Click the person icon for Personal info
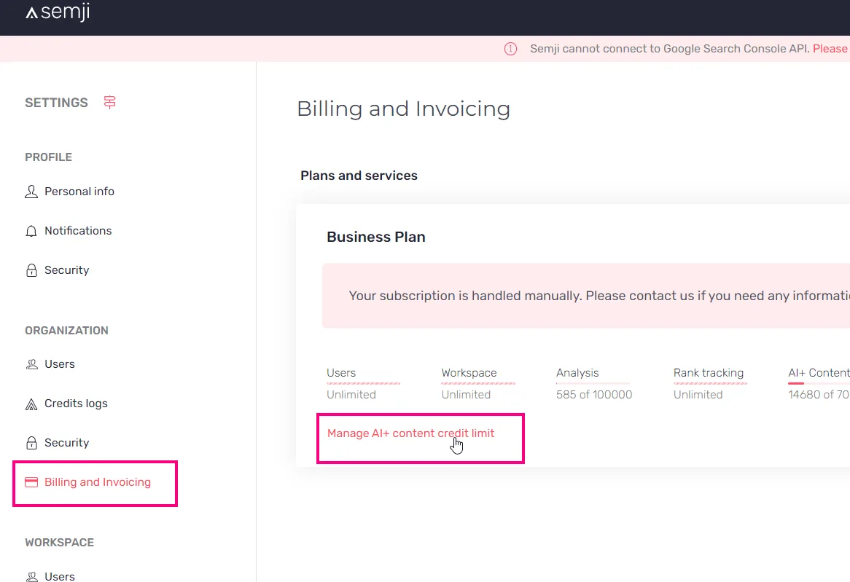The width and height of the screenshot is (850, 582). click(x=31, y=192)
